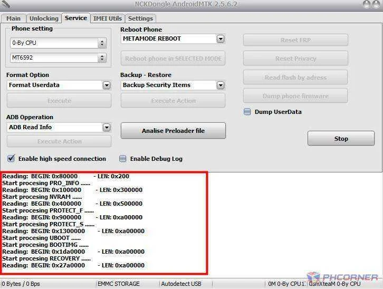Expand the Reboot Phone METAMODE REBOOT dropdown
383x289 pixels.
pyautogui.click(x=221, y=39)
